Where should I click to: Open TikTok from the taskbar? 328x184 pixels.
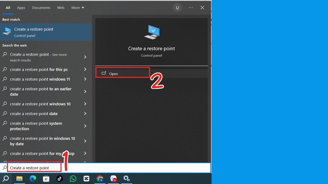60,179
